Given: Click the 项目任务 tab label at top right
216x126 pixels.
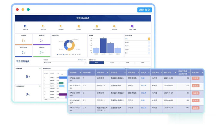Looking at the screenshot, I should tap(145, 10).
